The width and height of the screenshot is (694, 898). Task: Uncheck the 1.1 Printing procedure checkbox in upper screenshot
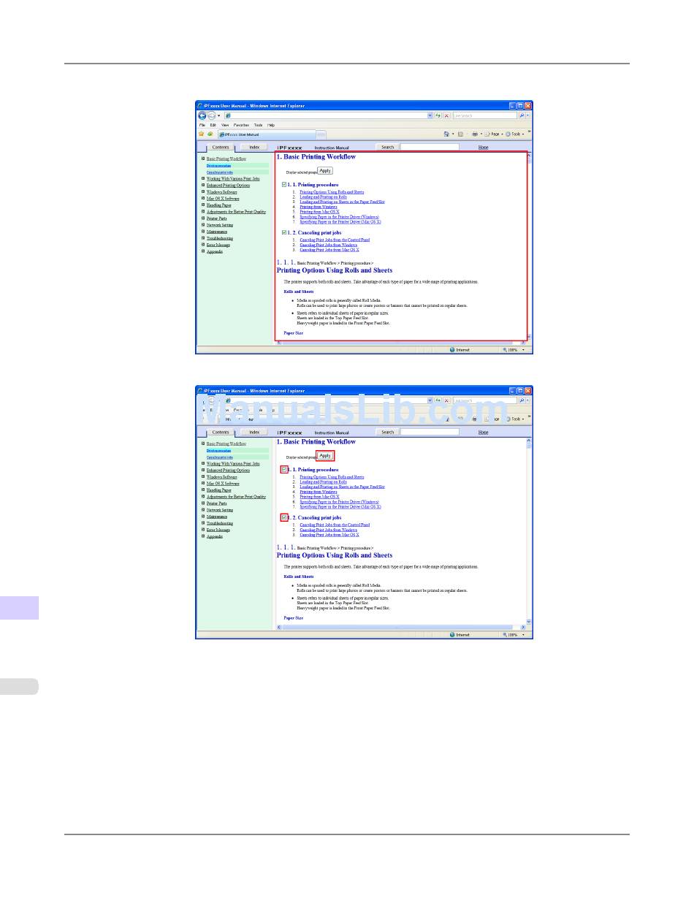284,185
